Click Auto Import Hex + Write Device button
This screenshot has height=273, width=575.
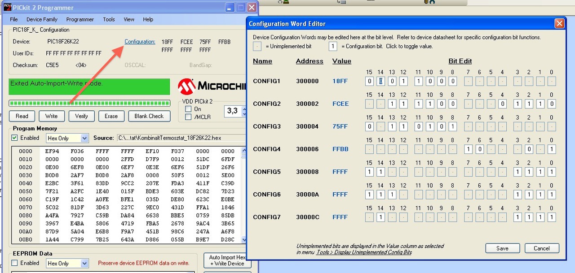point(227,260)
